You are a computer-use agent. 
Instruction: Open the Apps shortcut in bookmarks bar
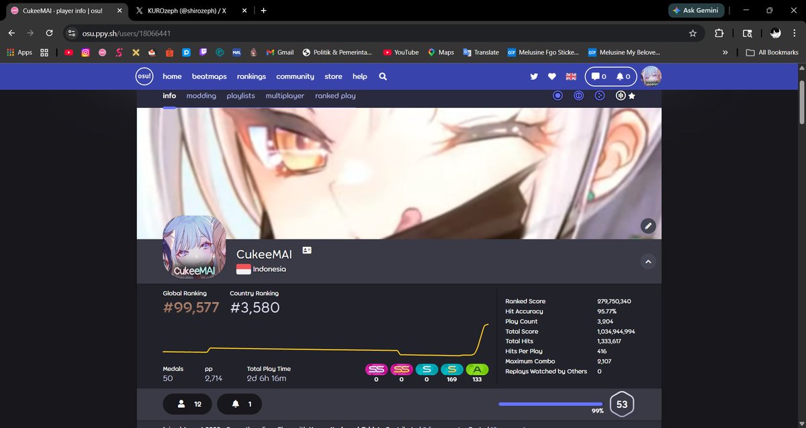click(19, 52)
